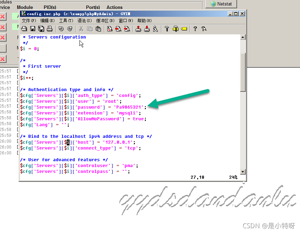The width and height of the screenshot is (300, 232).
Task: Paste from clipboard toolbar icon
Action: click(x=98, y=29)
